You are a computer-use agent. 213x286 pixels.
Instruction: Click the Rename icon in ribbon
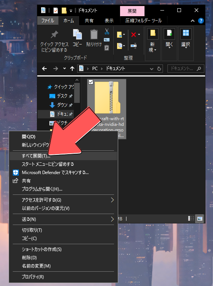click(134, 46)
